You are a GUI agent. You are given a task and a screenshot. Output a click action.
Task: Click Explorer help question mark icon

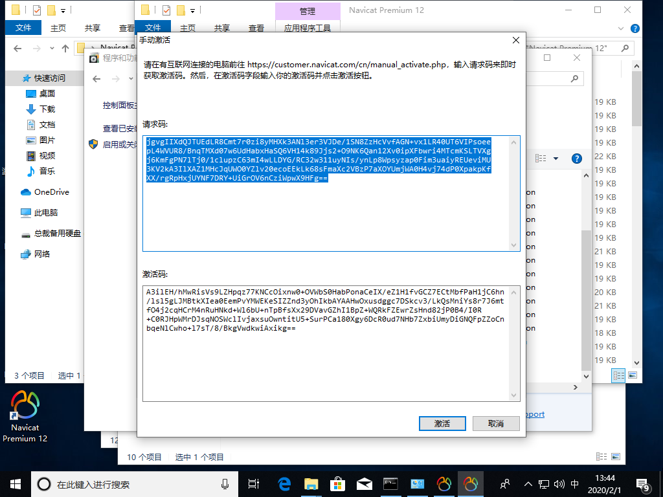tap(635, 28)
